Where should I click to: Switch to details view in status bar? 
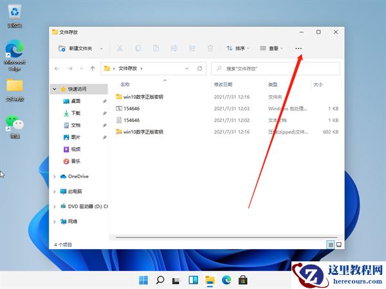(x=331, y=245)
